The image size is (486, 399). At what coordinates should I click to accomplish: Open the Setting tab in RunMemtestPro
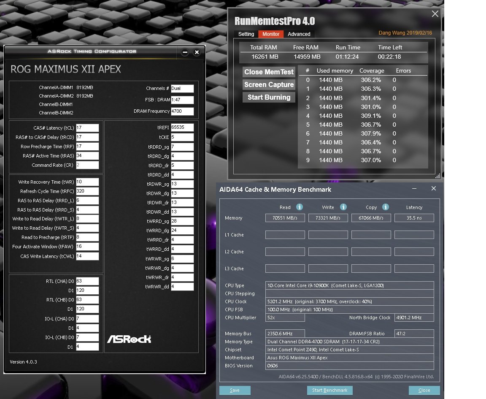click(246, 34)
